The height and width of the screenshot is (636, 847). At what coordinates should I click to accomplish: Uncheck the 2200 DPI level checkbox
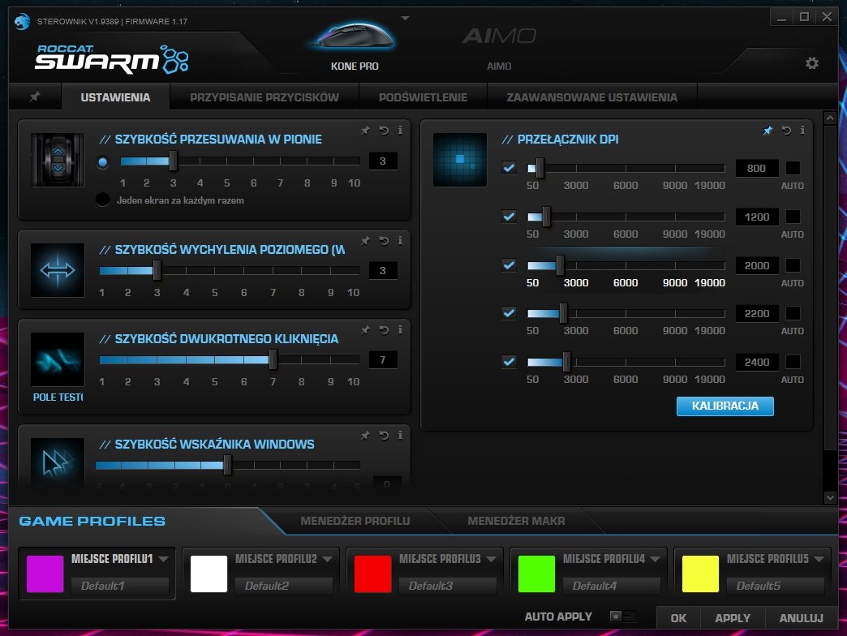[x=509, y=313]
